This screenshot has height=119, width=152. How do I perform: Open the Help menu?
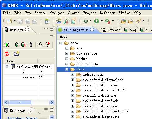click(137, 13)
